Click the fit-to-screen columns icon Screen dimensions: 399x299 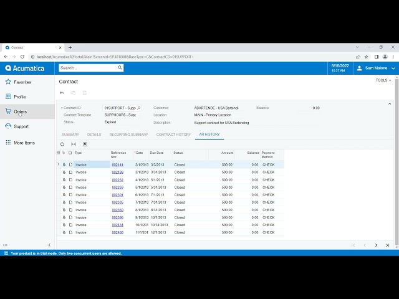74,144
